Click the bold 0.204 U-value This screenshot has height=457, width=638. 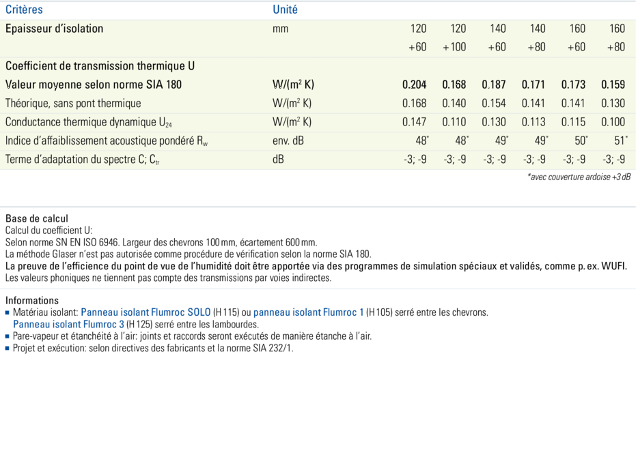[414, 85]
